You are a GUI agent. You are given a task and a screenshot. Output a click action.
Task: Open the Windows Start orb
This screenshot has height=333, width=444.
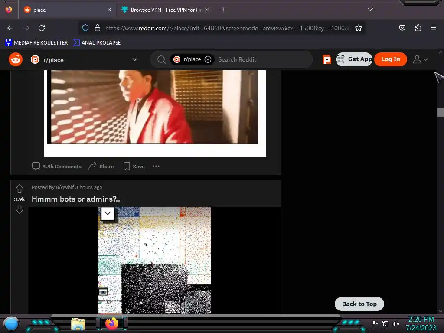tap(11, 323)
